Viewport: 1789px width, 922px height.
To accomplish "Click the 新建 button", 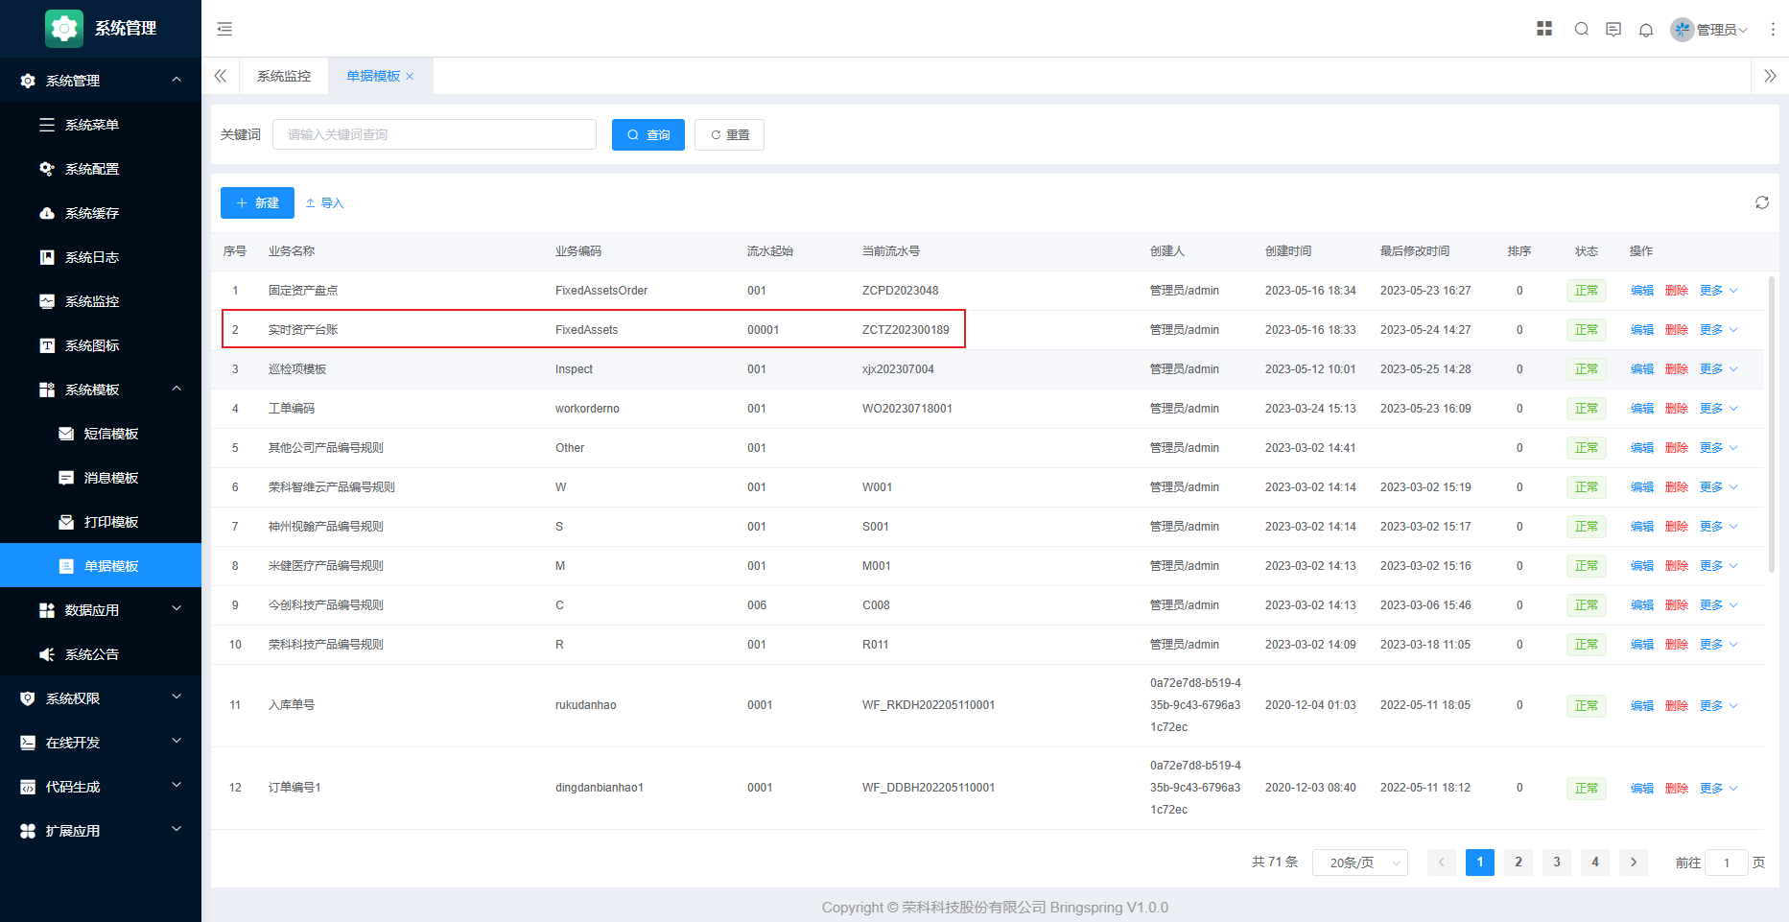I will (257, 202).
